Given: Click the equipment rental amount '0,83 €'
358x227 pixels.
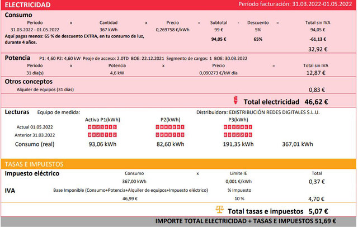Looking at the screenshot, I should pos(317,90).
